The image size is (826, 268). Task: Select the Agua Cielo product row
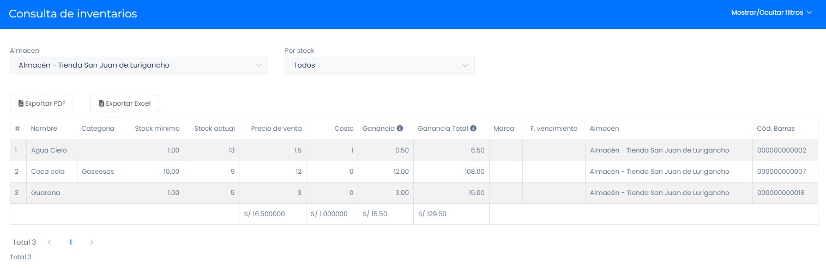click(x=49, y=150)
